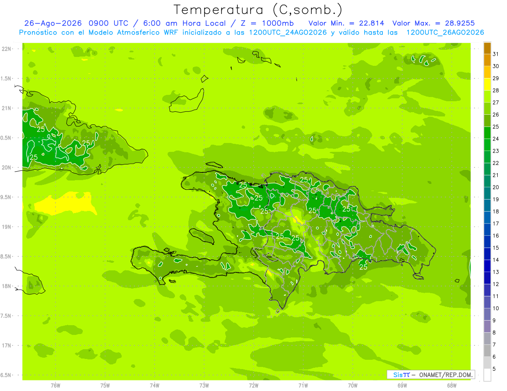Select the yellow 29 degree legend swatch
The width and height of the screenshot is (507, 391).
pyautogui.click(x=487, y=84)
